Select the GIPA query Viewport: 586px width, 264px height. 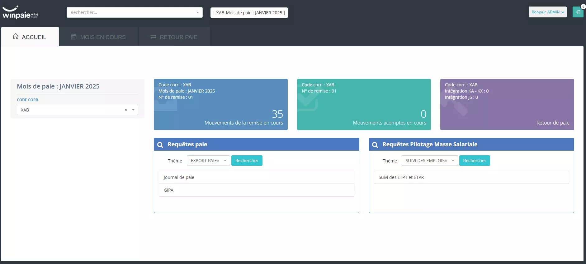pyautogui.click(x=257, y=190)
